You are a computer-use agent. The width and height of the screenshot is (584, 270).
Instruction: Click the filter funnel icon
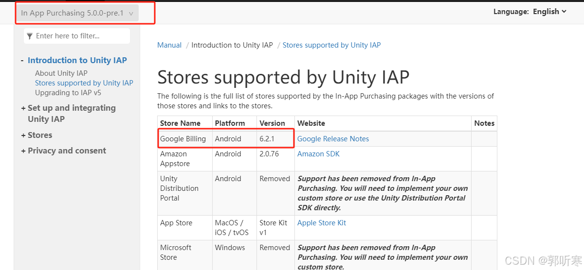[x=30, y=36]
